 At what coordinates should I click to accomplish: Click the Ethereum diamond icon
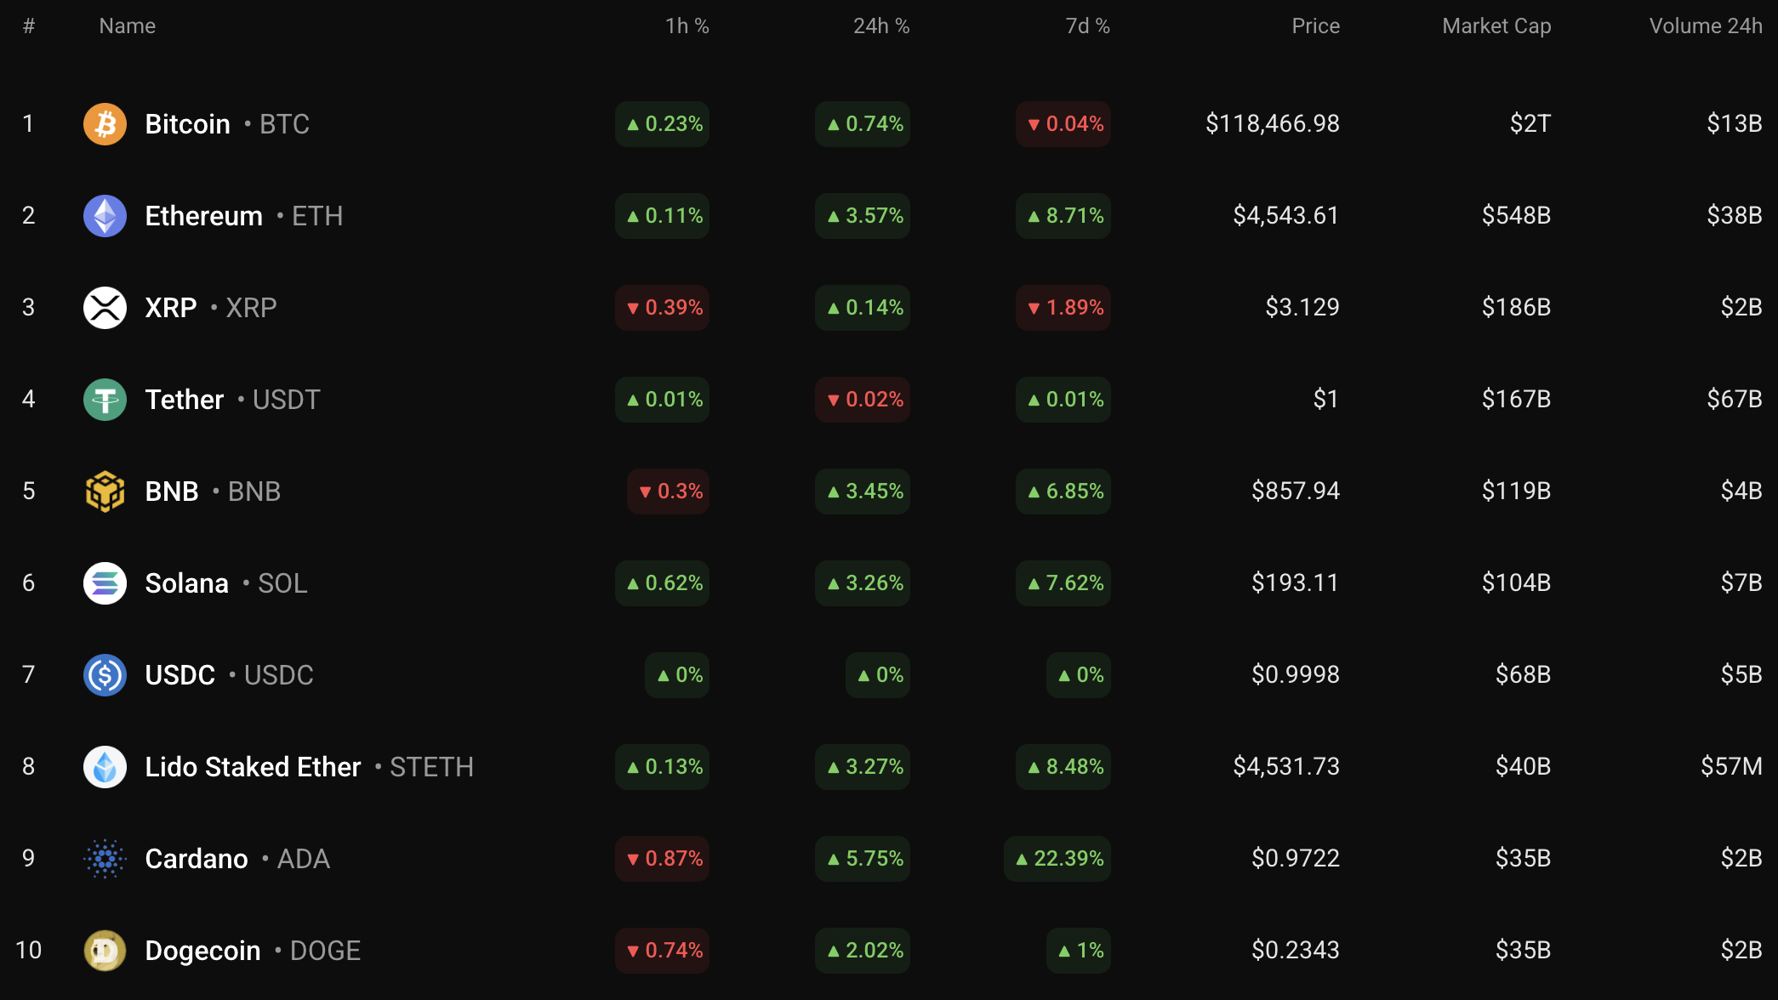pyautogui.click(x=105, y=216)
